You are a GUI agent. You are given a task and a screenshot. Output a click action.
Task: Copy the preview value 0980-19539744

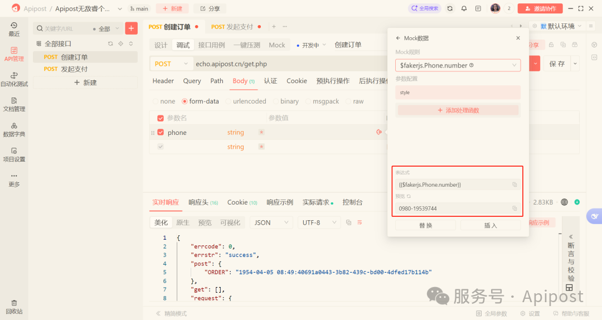pos(514,209)
